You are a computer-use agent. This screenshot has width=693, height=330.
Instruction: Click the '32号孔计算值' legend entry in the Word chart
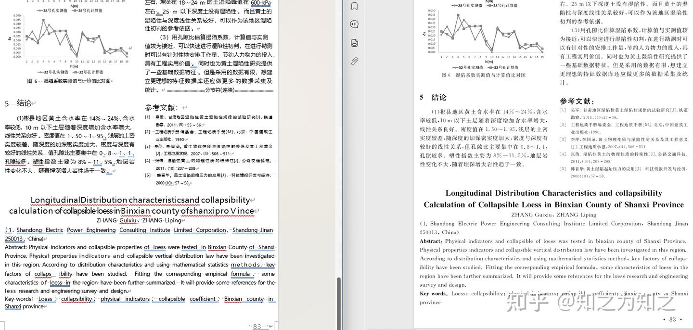tap(85, 72)
